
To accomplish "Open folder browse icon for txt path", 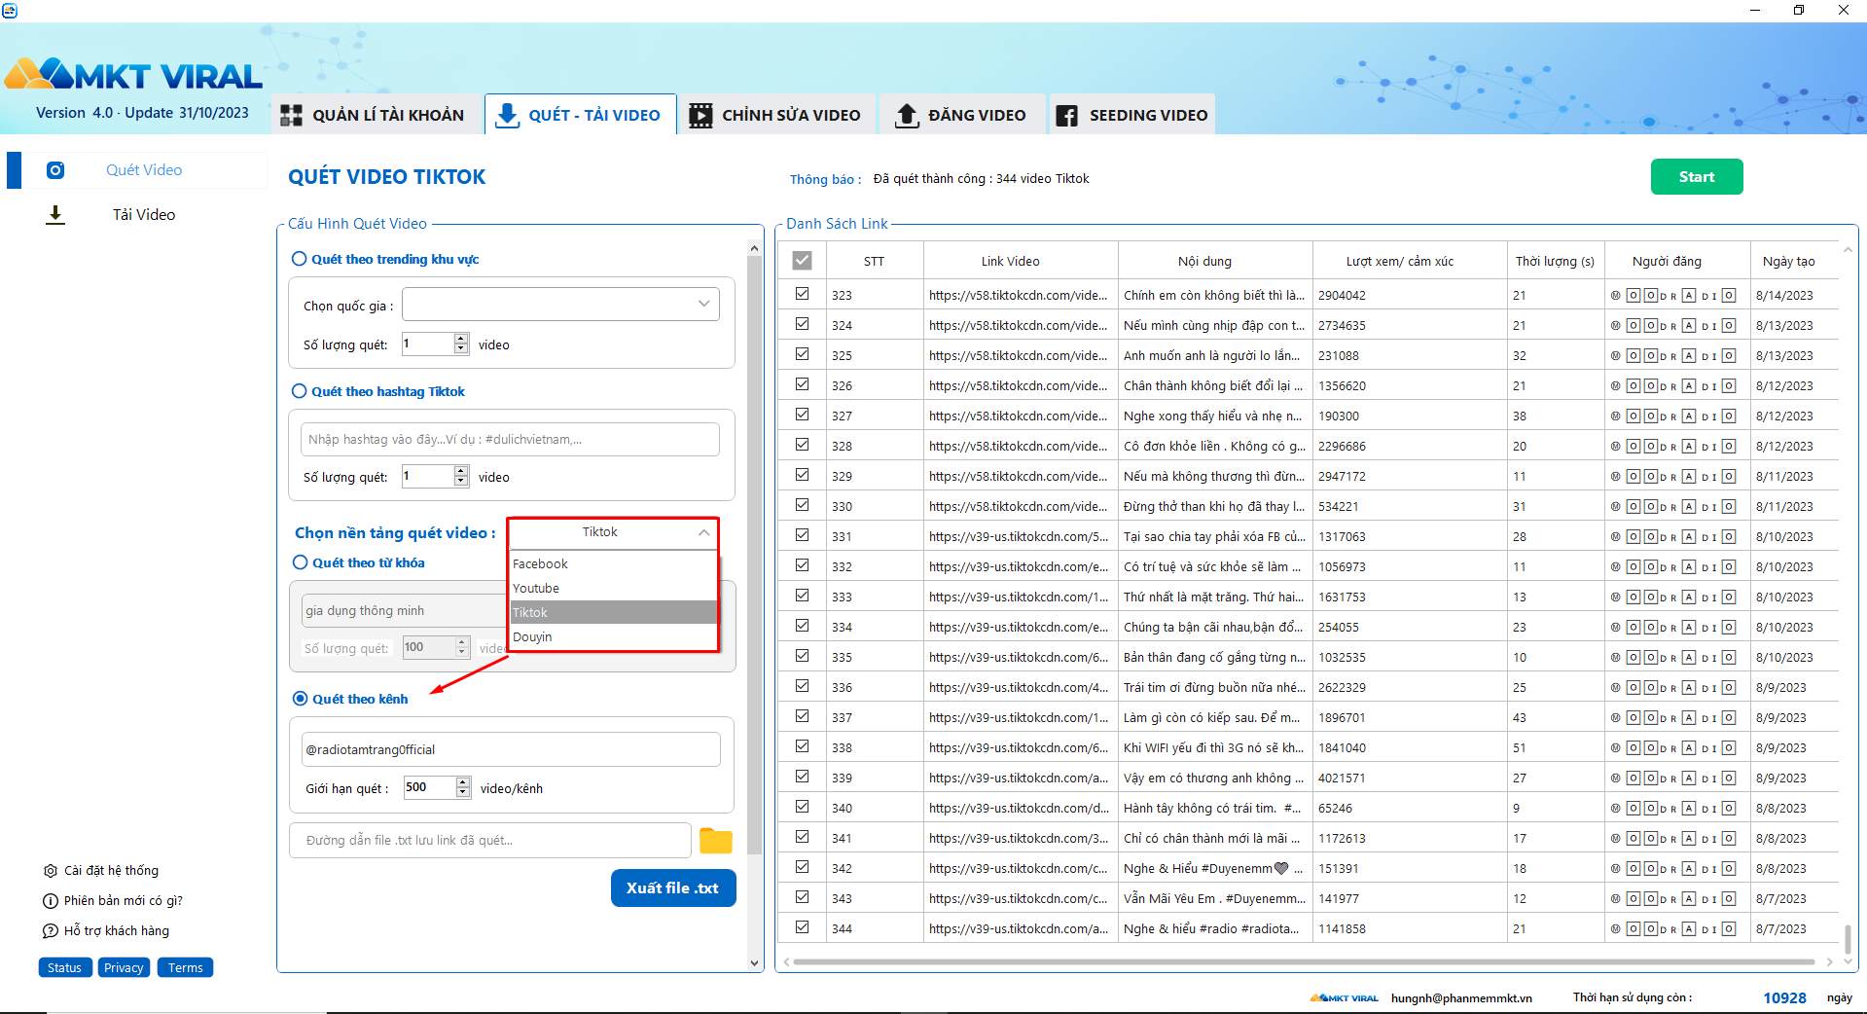I will (x=716, y=841).
